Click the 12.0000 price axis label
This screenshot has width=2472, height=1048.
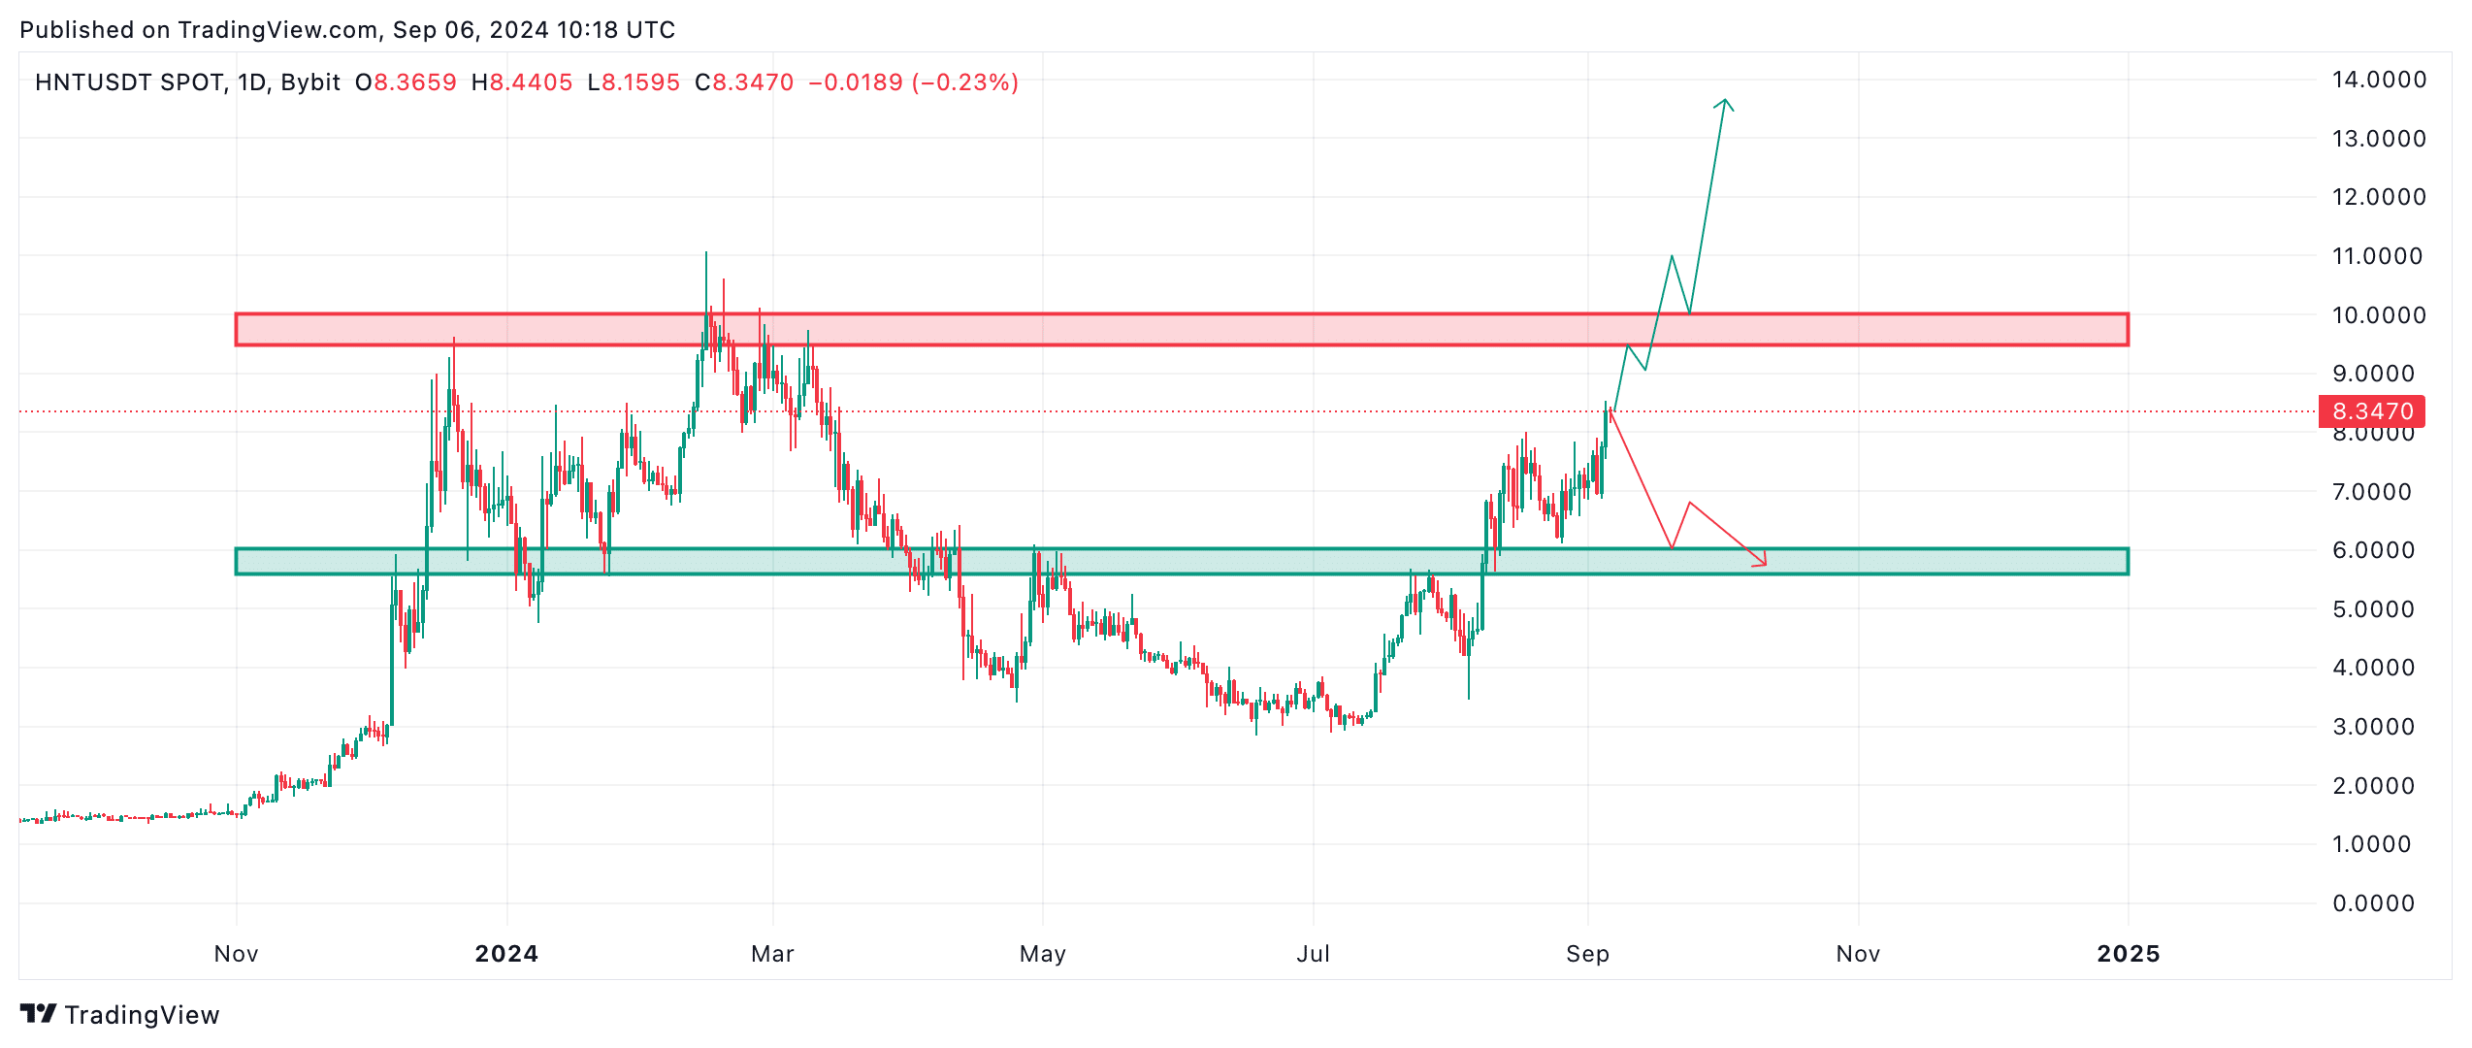click(x=2379, y=197)
